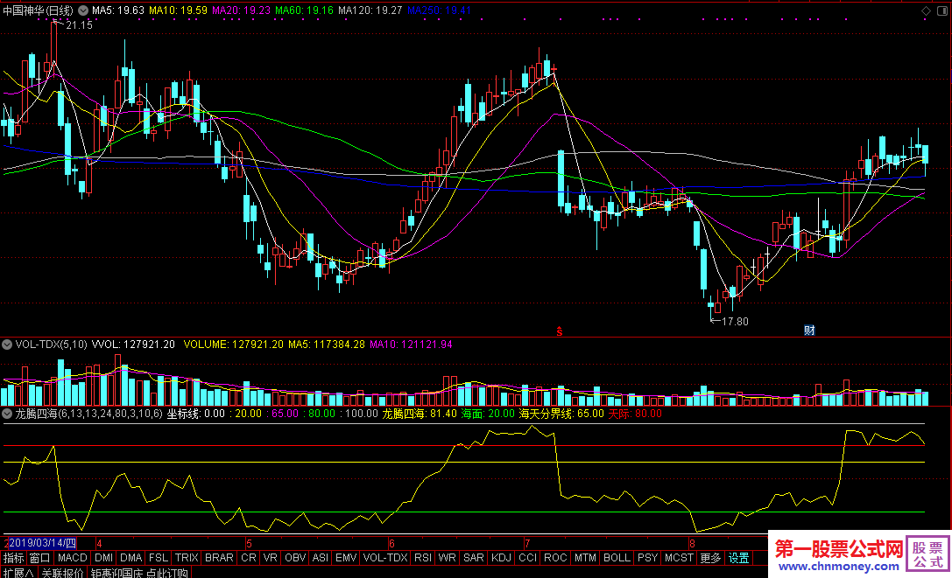952x578 pixels.
Task: Select the DMI indicator
Action: (104, 557)
